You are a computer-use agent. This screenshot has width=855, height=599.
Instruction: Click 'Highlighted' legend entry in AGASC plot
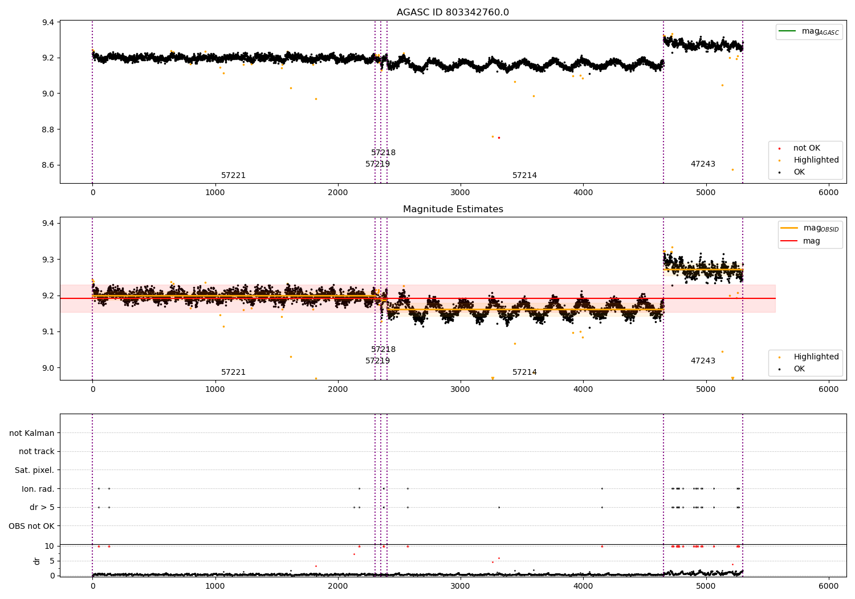(816, 160)
